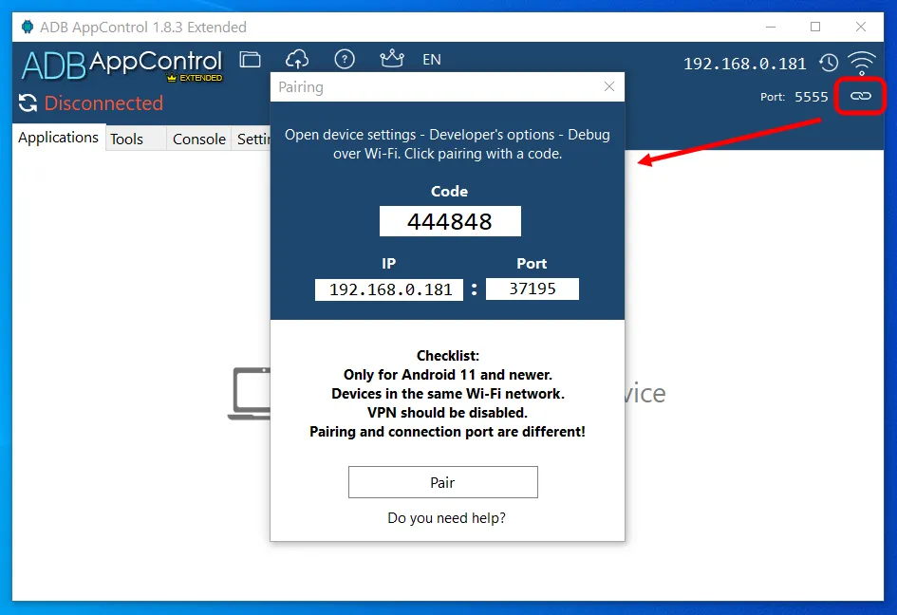Click the Port 5555 value in the header
Image resolution: width=897 pixels, height=615 pixels.
click(x=812, y=97)
